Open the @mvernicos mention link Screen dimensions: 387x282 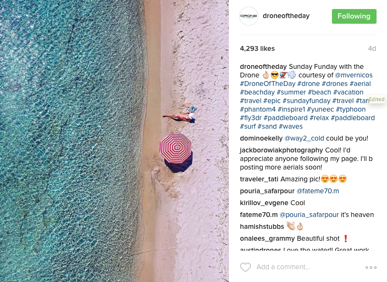coord(354,75)
